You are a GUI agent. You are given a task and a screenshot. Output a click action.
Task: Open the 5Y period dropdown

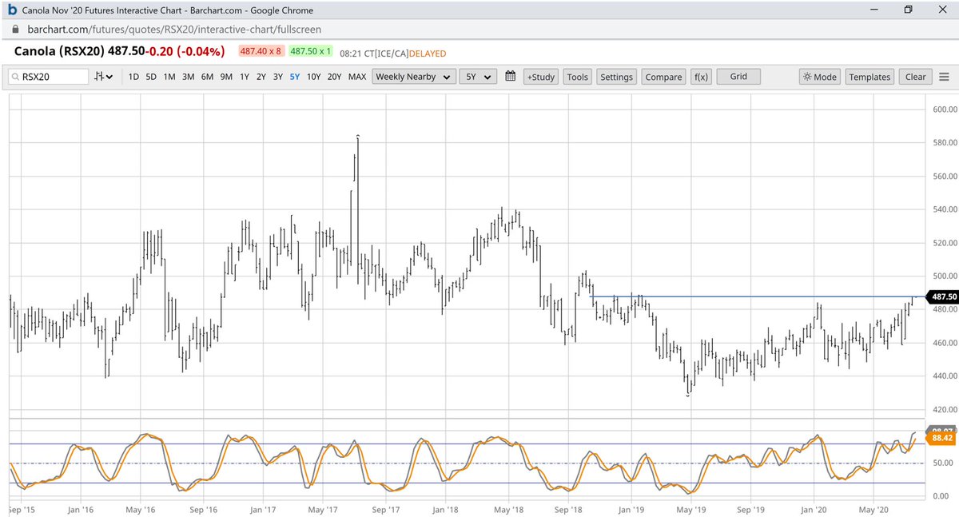pos(479,77)
